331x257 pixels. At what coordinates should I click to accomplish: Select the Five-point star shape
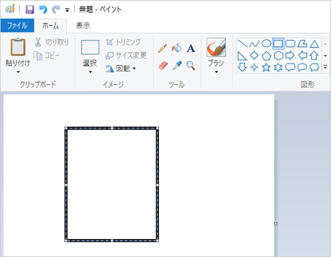pyautogui.click(x=266, y=68)
